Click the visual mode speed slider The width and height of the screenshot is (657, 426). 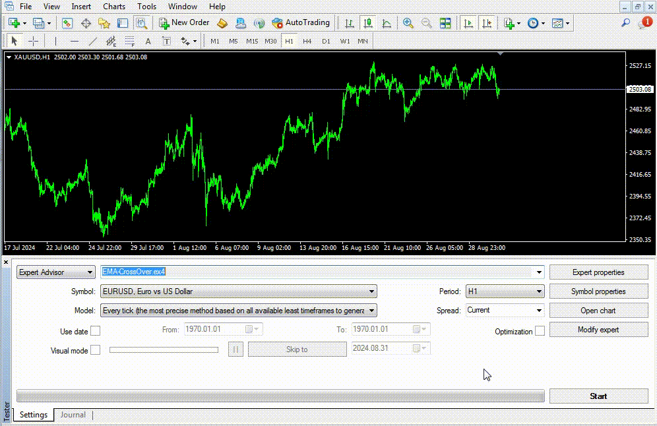(164, 350)
